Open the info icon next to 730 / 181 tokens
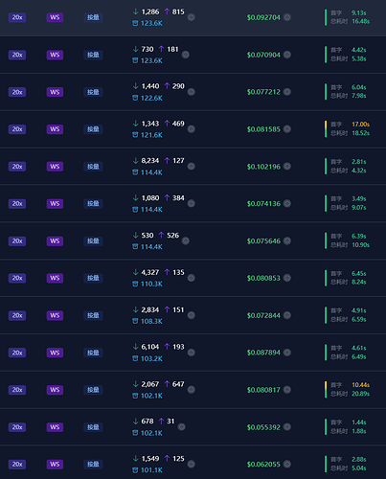The height and width of the screenshot is (479, 386). click(x=186, y=55)
